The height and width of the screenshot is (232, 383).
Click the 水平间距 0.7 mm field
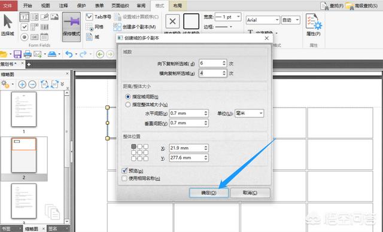pos(189,114)
